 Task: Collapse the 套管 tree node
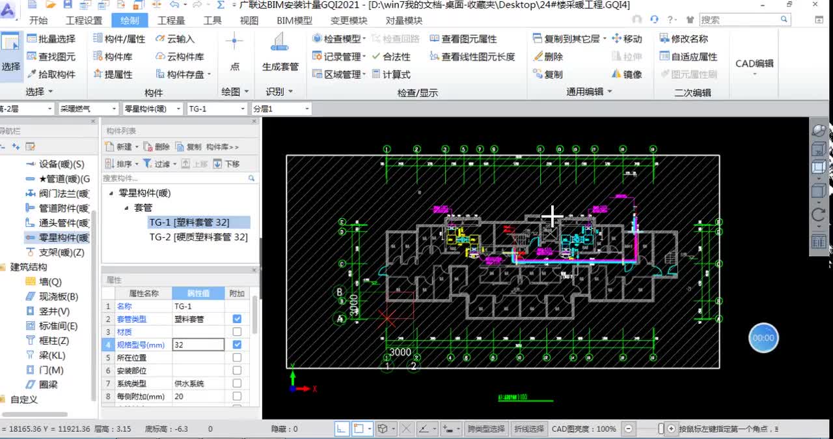126,208
